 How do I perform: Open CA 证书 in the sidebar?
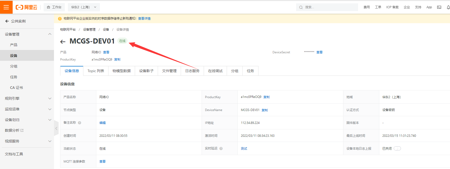pyautogui.click(x=17, y=88)
